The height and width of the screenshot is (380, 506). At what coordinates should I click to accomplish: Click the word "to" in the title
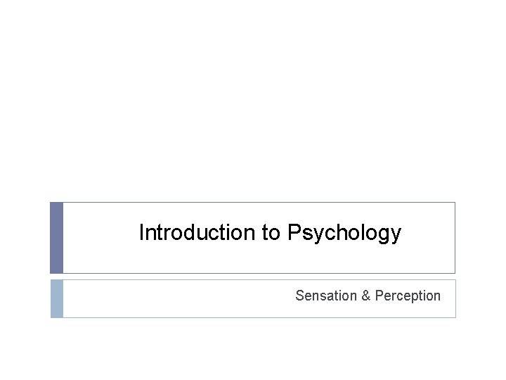click(x=271, y=233)
